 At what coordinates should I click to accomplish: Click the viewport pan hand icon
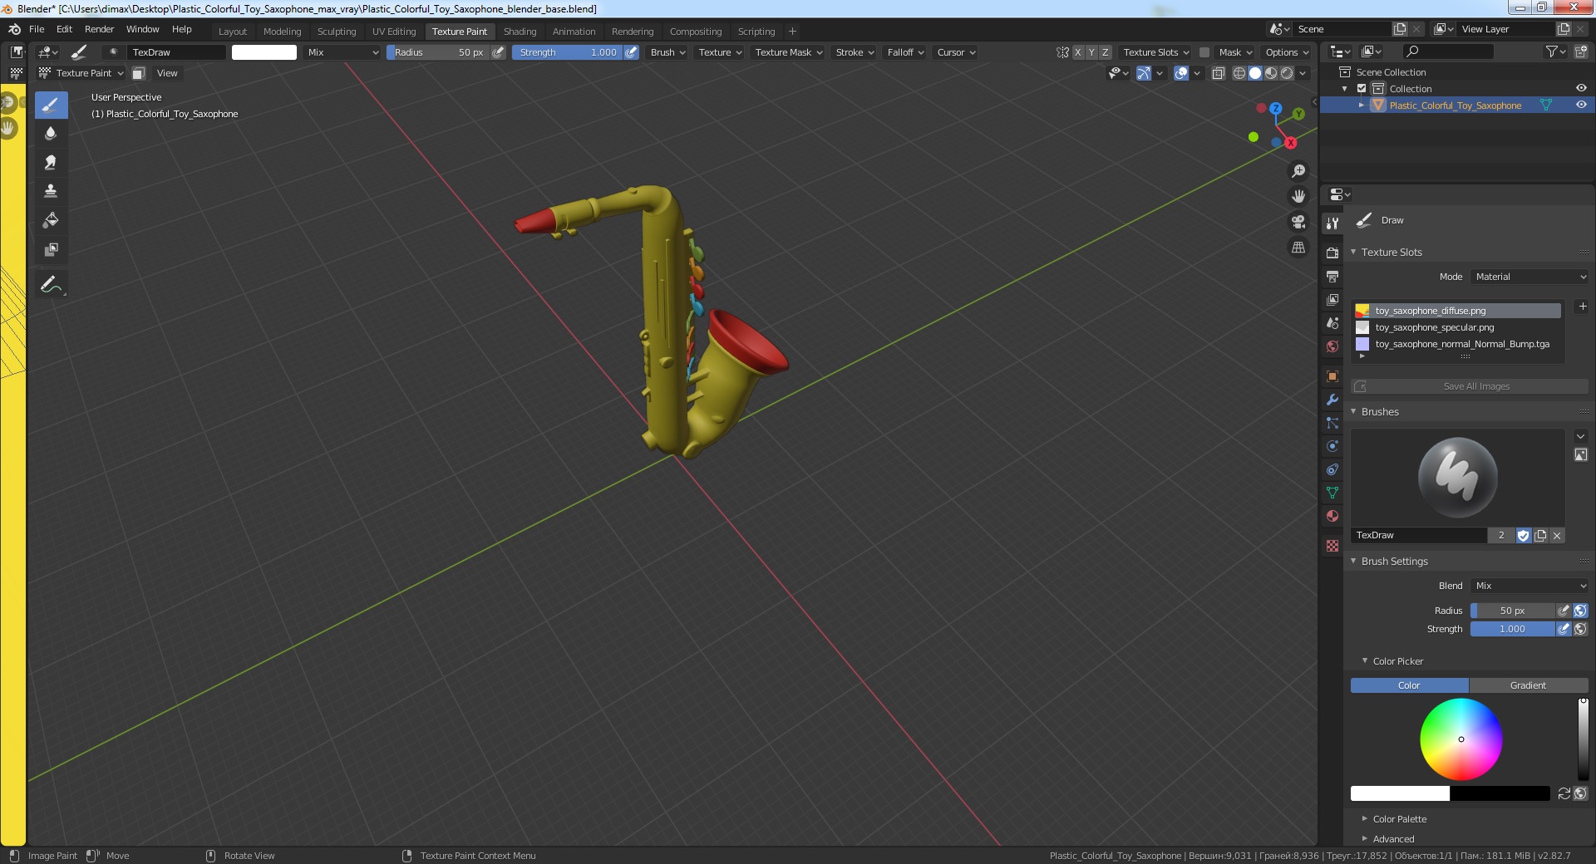pos(1298,197)
